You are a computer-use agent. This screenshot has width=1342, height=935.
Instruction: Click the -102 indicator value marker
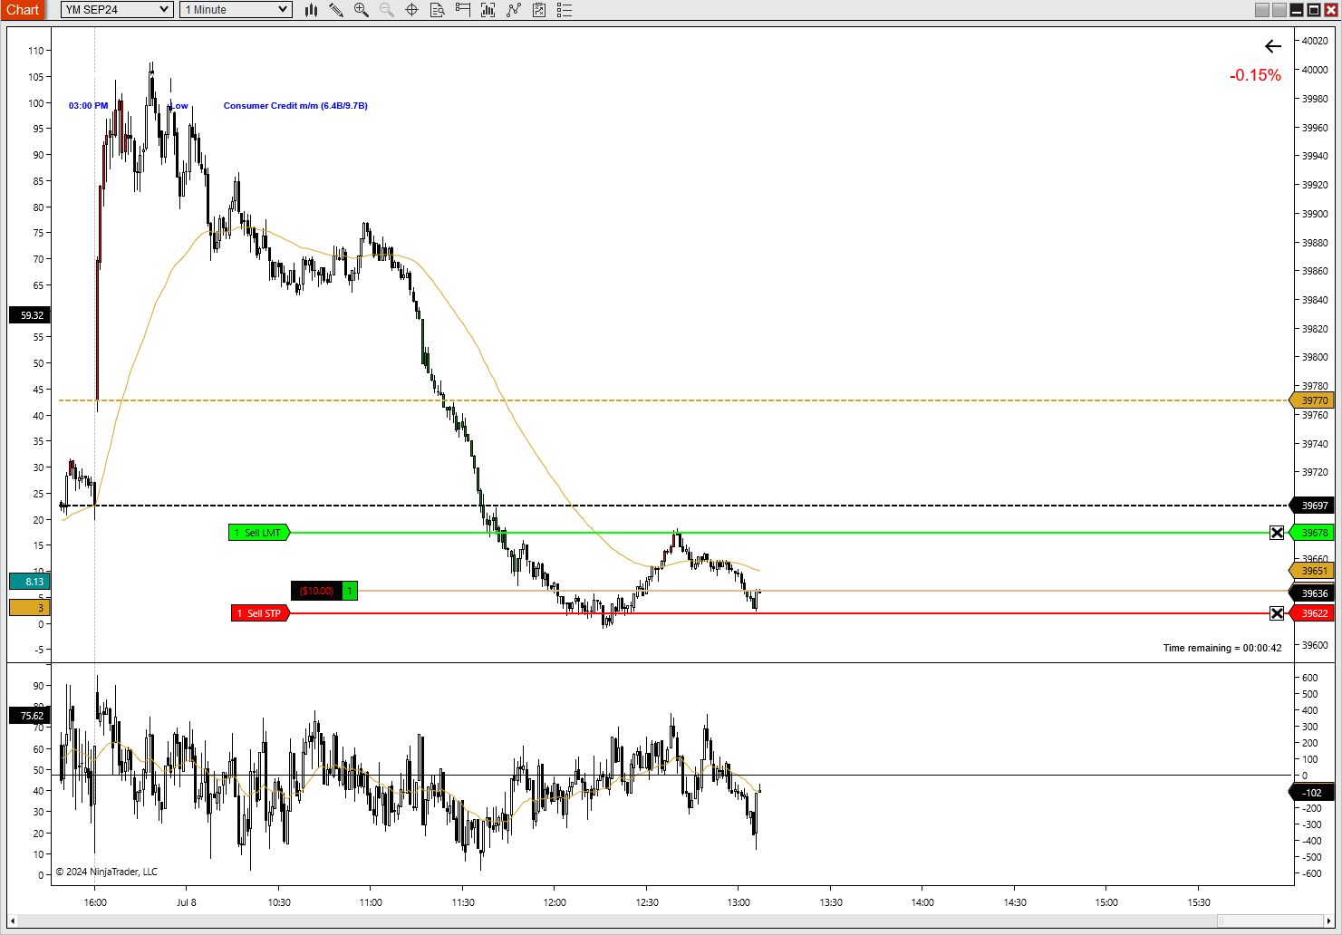click(x=1311, y=793)
